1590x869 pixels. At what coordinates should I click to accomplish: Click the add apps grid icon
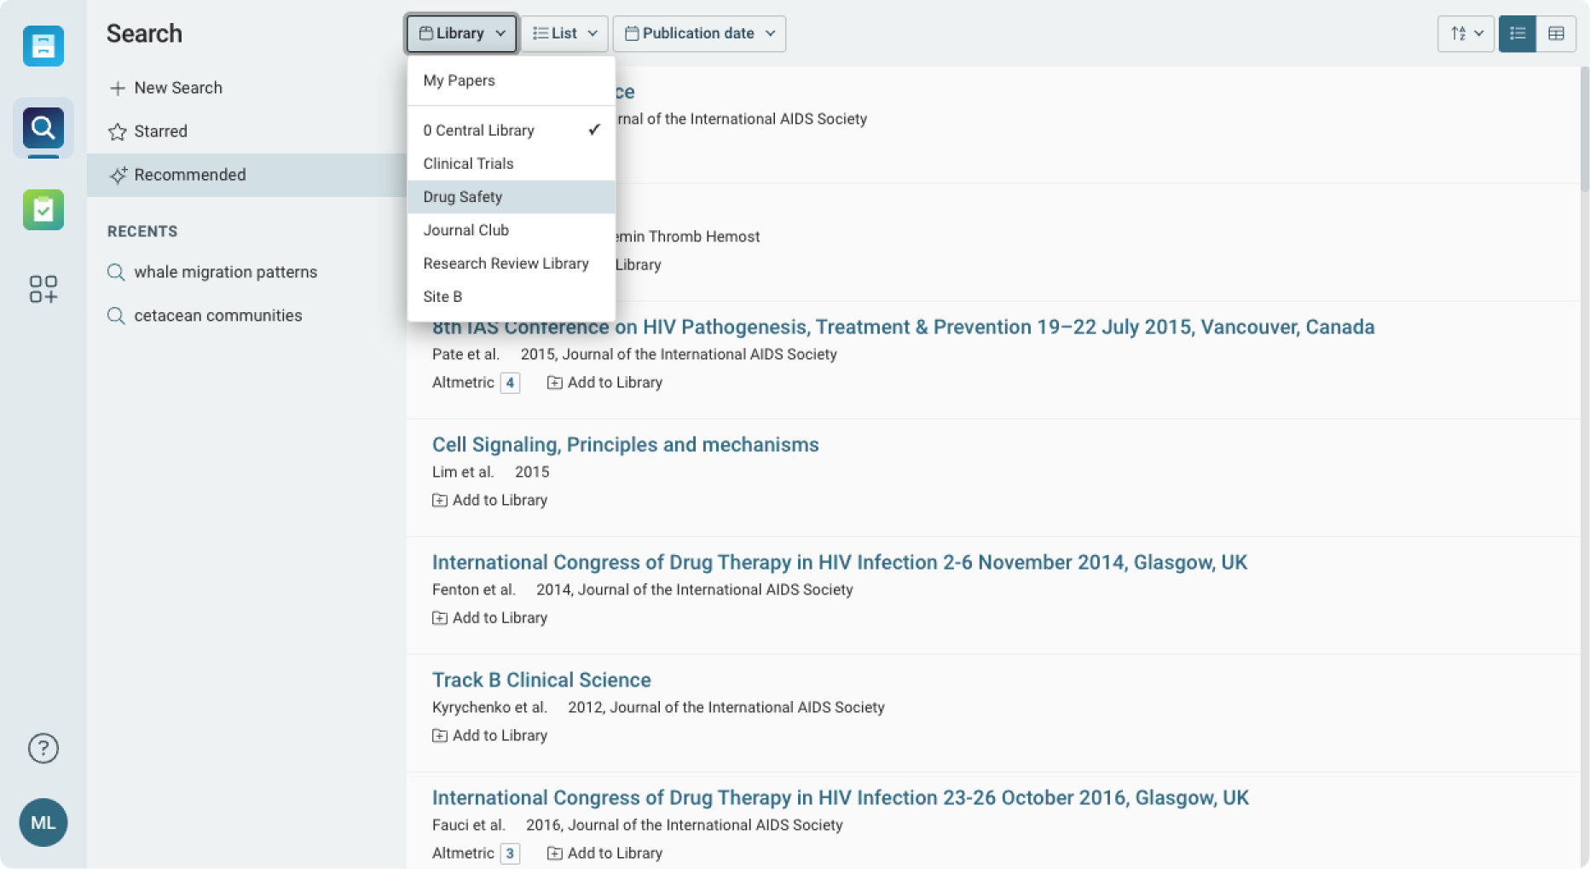click(43, 290)
